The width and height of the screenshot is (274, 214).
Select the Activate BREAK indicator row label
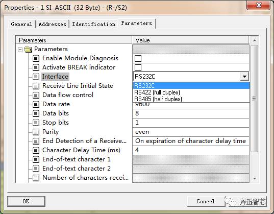tap(79, 67)
